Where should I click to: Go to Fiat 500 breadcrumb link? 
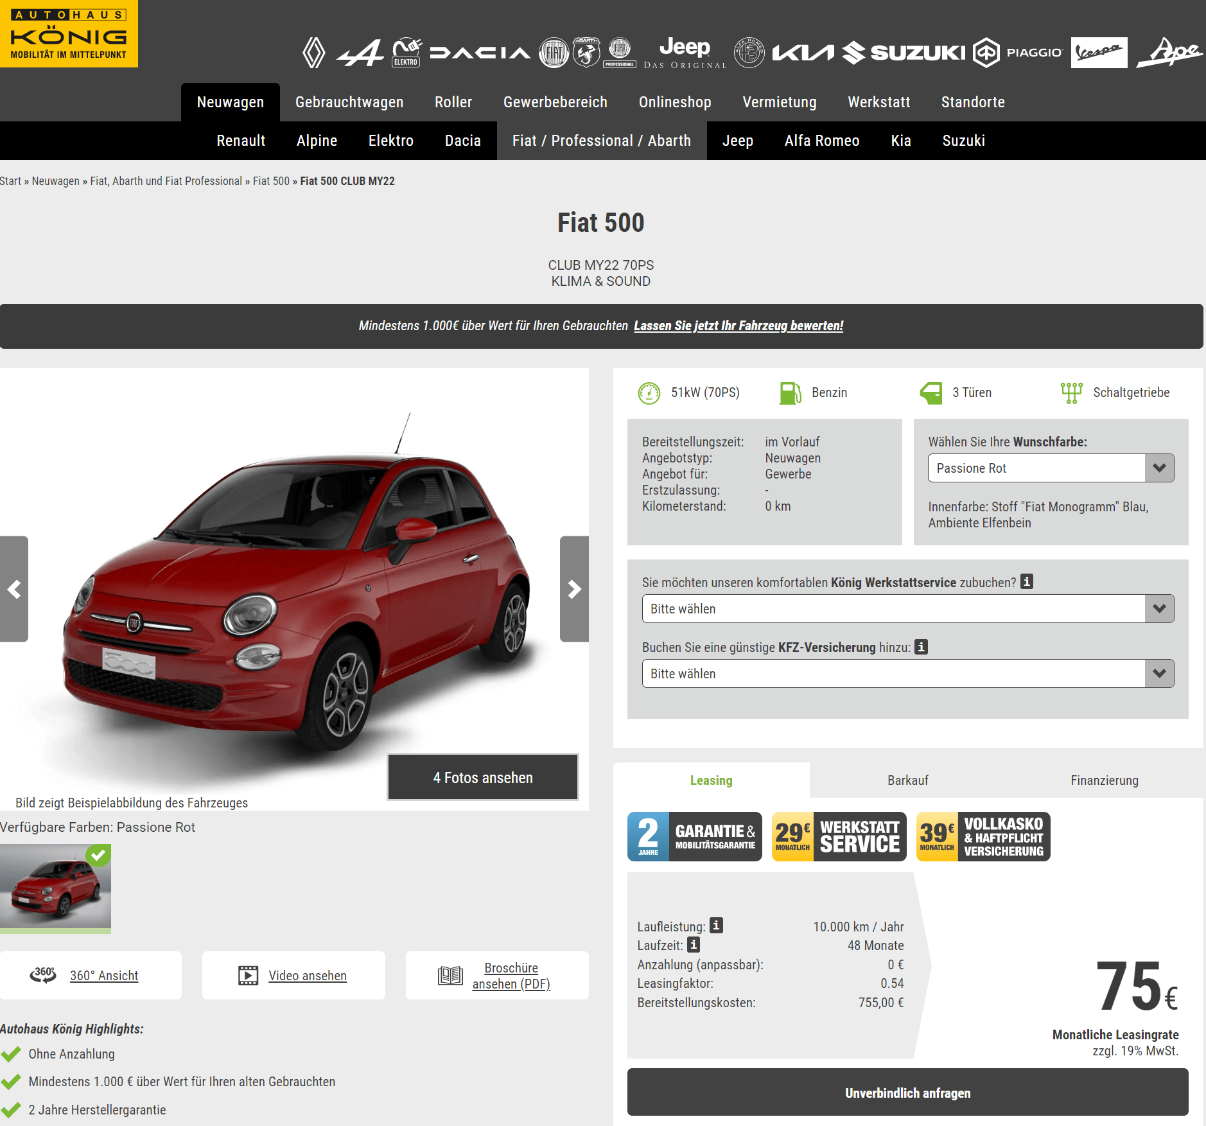[271, 181]
